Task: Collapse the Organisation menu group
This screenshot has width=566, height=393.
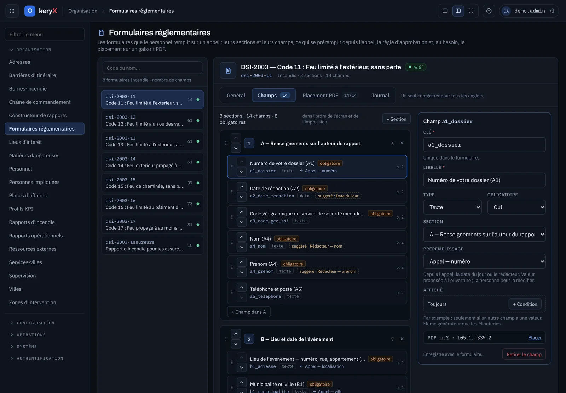Action: coord(30,50)
